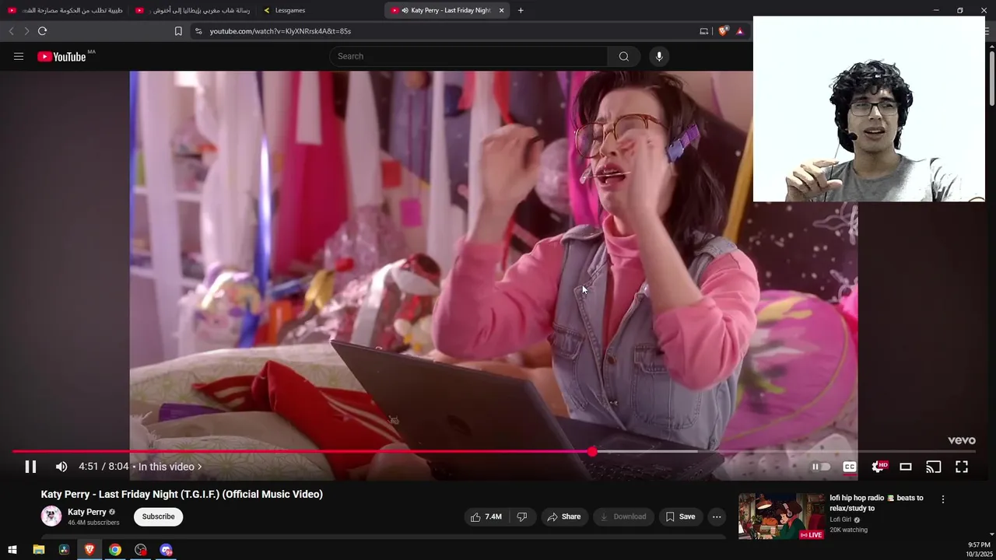Seek to unplayed part of progress bar
The image size is (996, 560).
(786, 452)
